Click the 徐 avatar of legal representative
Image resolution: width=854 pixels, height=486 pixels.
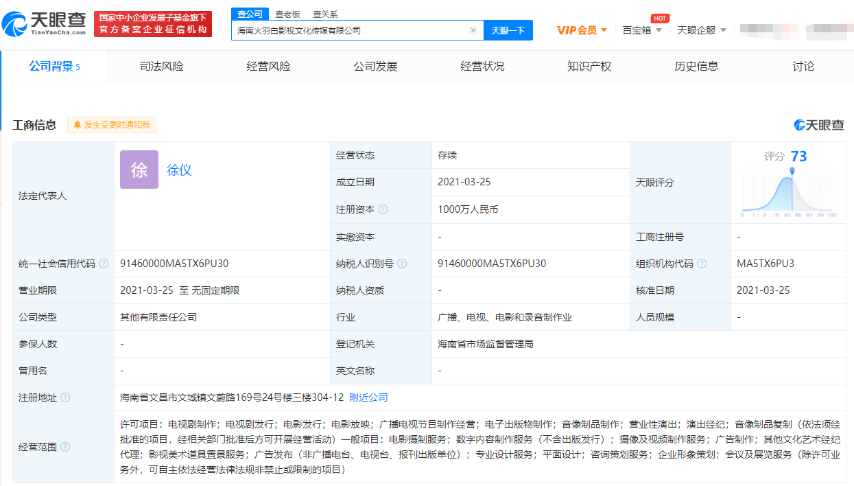click(x=139, y=170)
